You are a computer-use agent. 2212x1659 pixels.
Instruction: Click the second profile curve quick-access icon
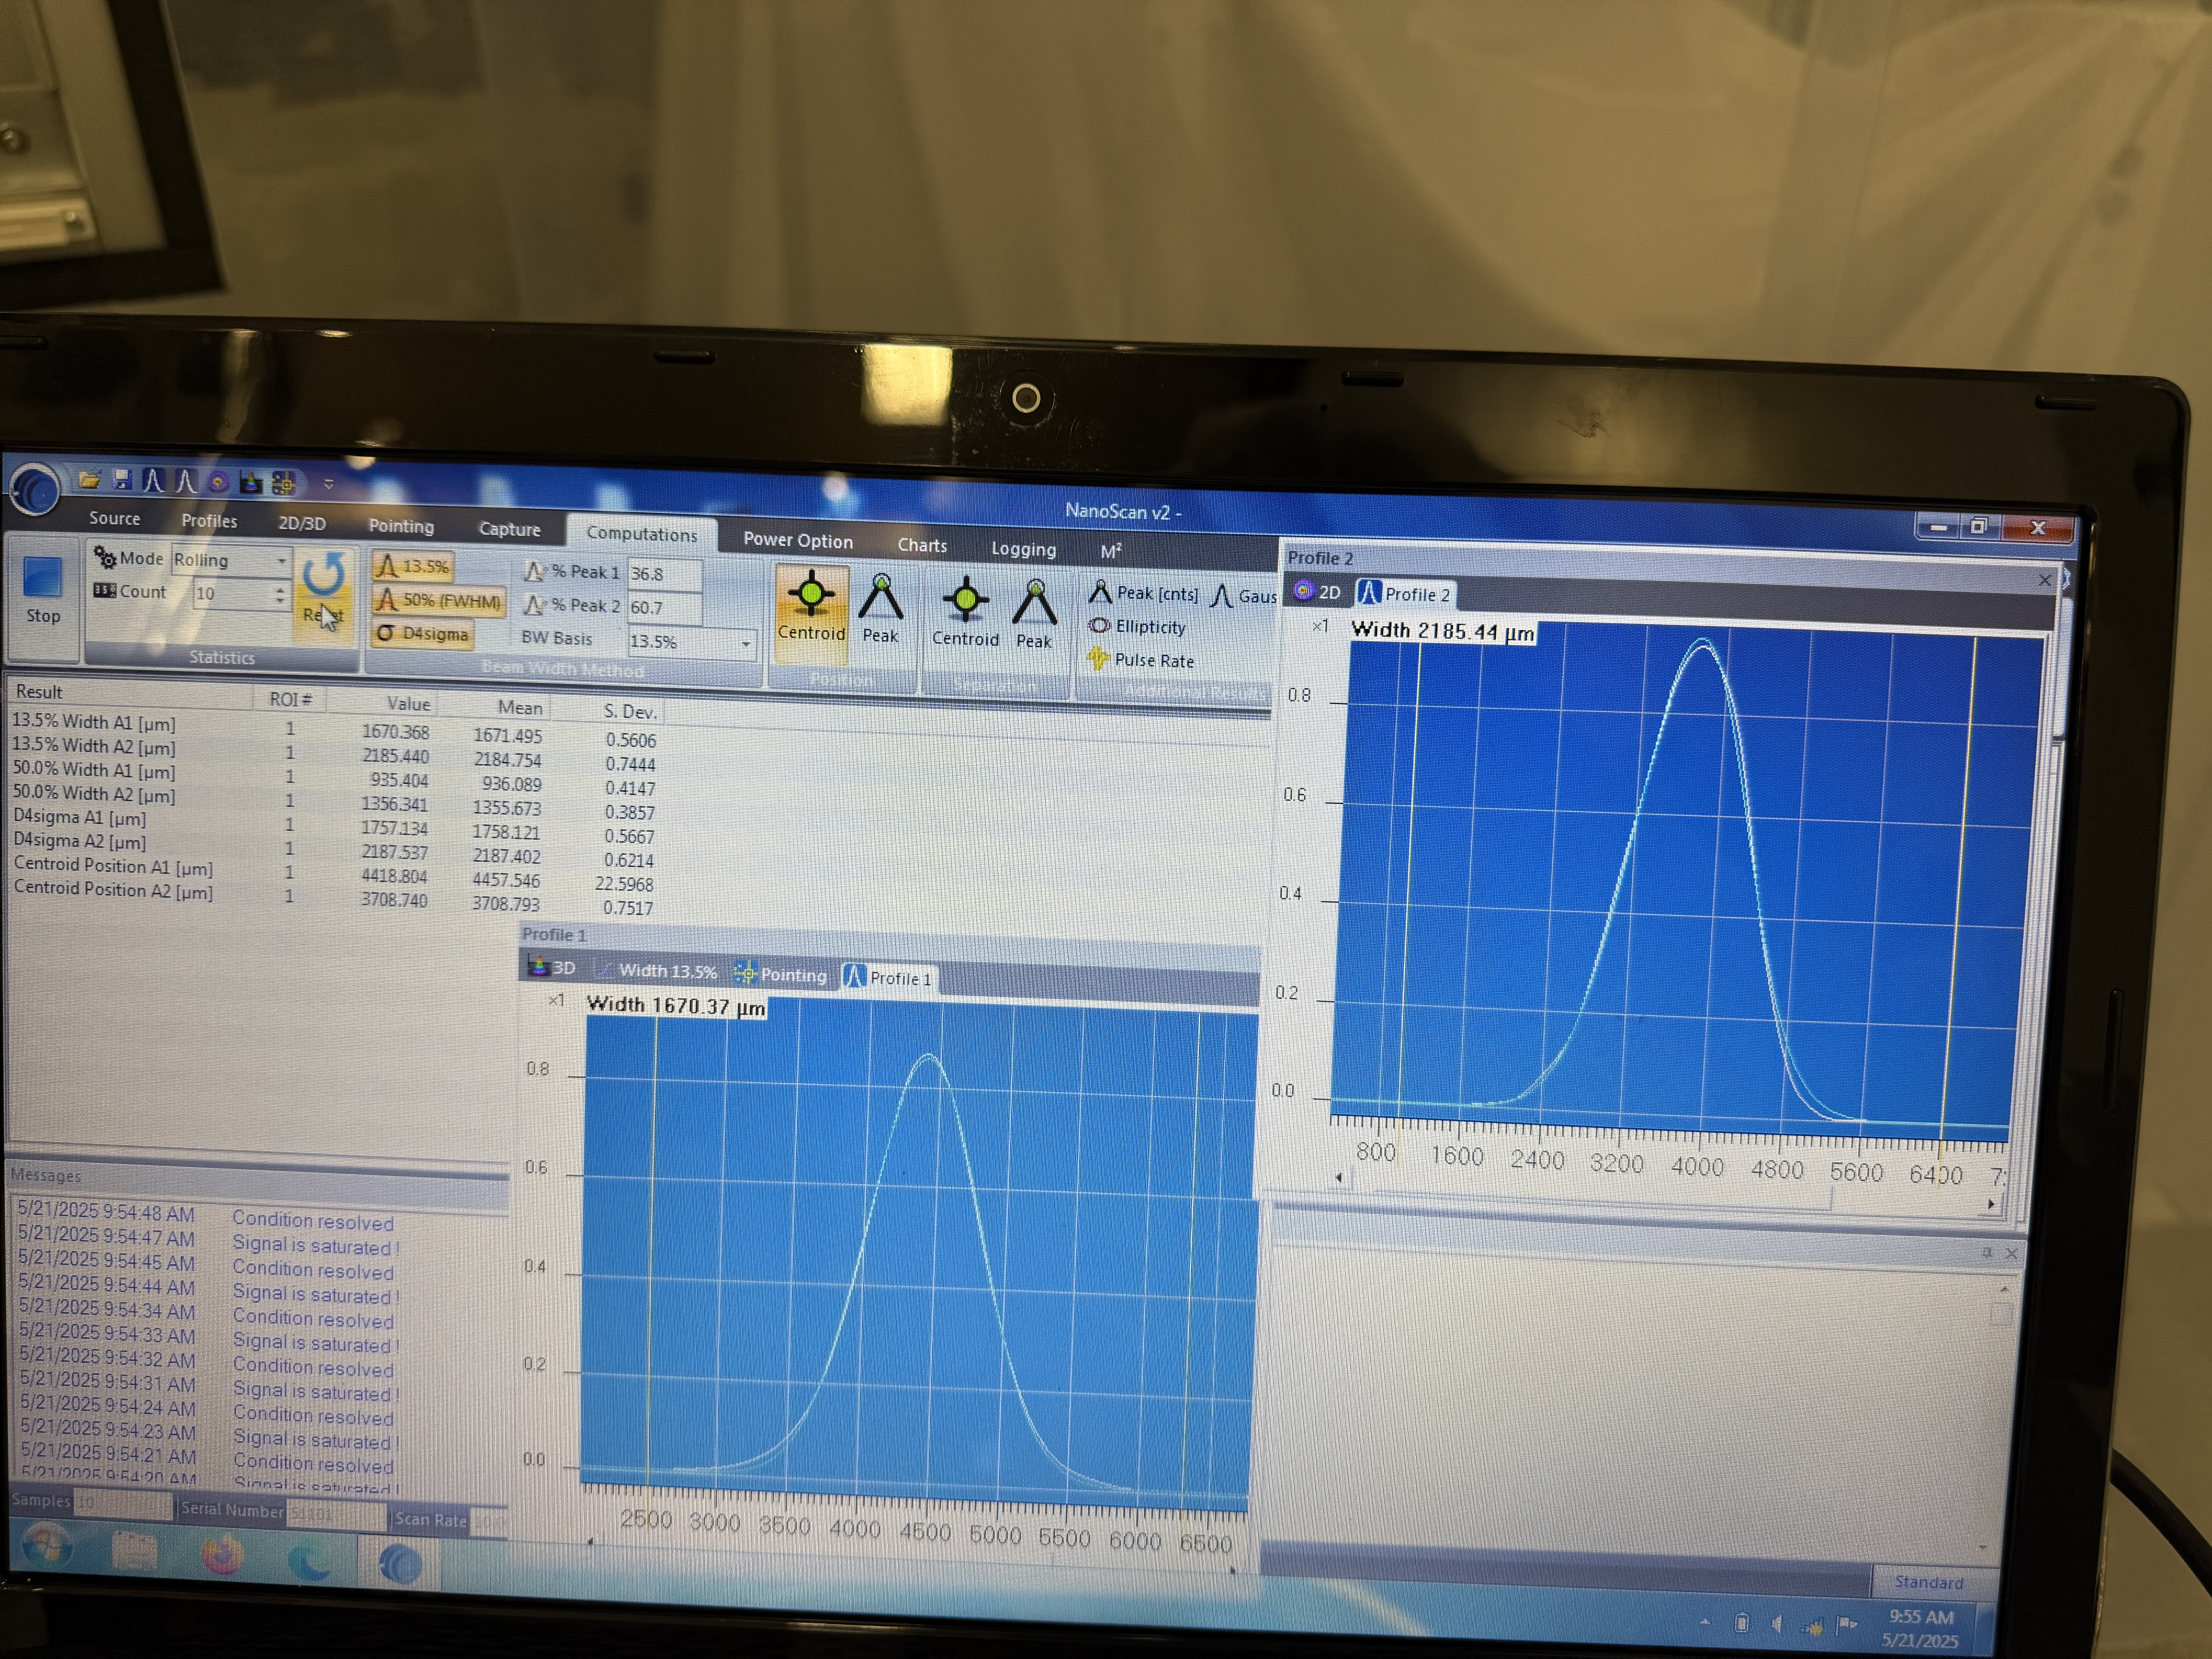point(186,482)
